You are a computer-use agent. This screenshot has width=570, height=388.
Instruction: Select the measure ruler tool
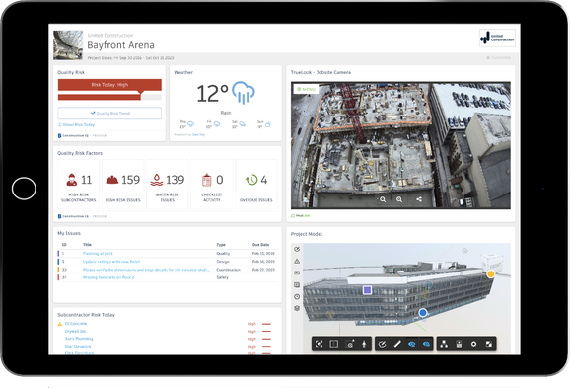[x=397, y=344]
